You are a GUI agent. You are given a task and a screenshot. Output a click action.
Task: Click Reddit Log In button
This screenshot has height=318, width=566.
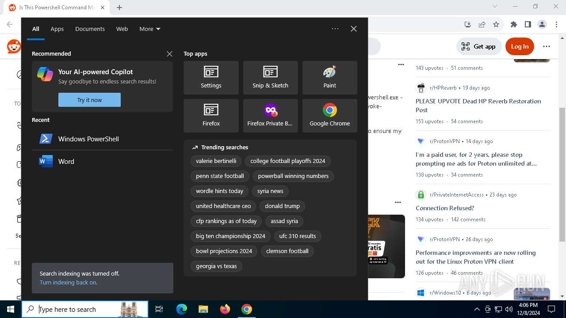[x=520, y=46]
